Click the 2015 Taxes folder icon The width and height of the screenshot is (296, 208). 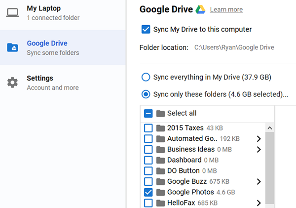click(160, 128)
